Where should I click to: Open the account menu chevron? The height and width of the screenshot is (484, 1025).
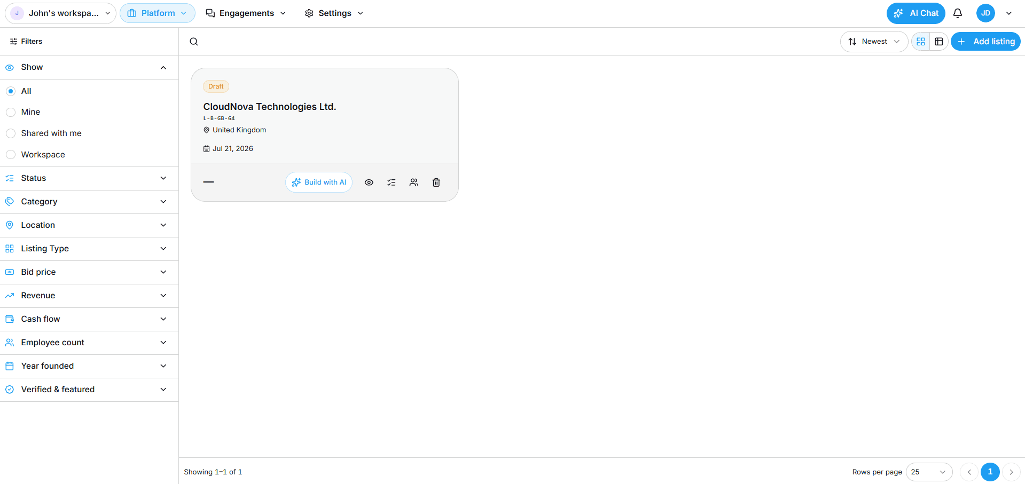[x=1009, y=13]
